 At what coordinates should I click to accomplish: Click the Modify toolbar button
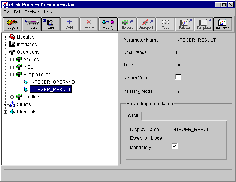tap(108, 24)
